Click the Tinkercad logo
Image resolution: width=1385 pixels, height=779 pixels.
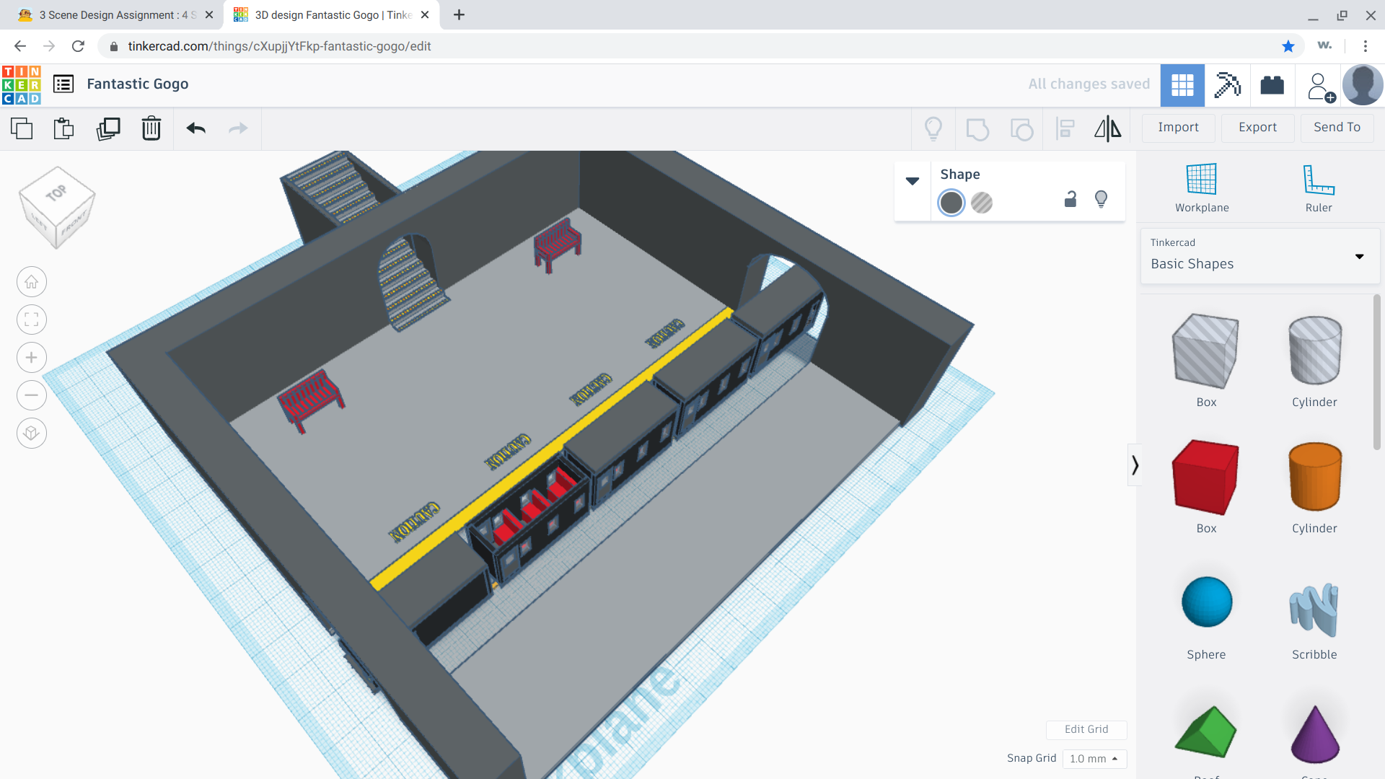coord(22,85)
